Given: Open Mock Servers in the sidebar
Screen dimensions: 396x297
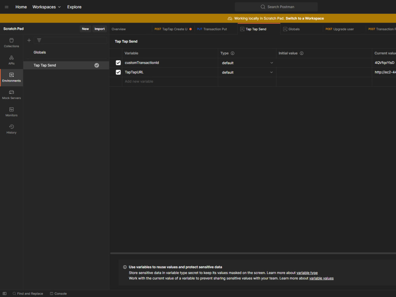Looking at the screenshot, I should (x=11, y=95).
